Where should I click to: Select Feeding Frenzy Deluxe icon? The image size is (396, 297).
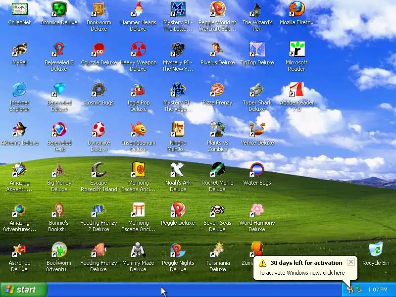[x=99, y=250]
